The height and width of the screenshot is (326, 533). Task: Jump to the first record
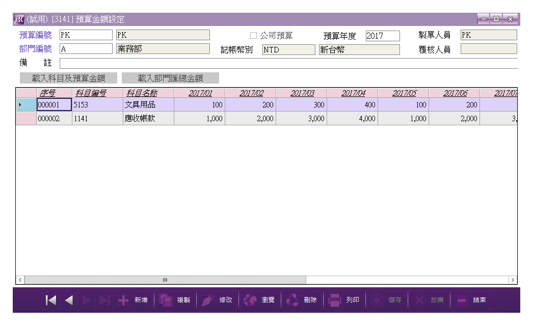point(51,301)
